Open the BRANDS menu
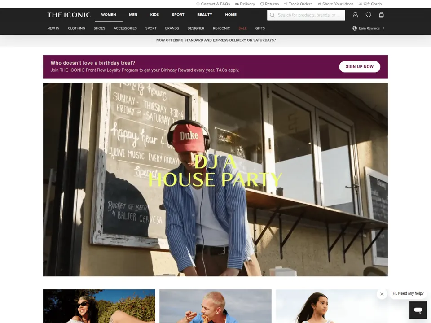This screenshot has width=431, height=323. 172,28
